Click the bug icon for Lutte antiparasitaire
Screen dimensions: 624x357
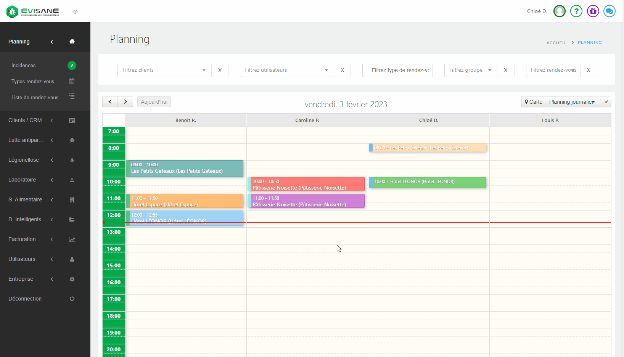[x=72, y=140]
